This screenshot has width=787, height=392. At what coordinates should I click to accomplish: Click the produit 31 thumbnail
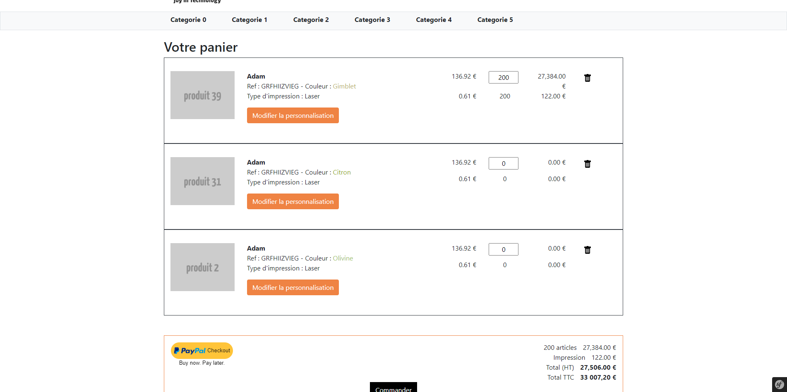coord(202,181)
